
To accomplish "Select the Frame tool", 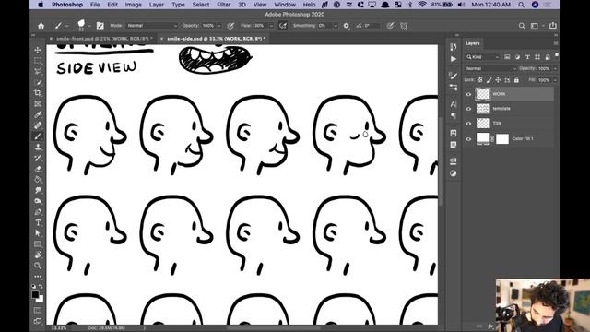I will pyautogui.click(x=38, y=104).
